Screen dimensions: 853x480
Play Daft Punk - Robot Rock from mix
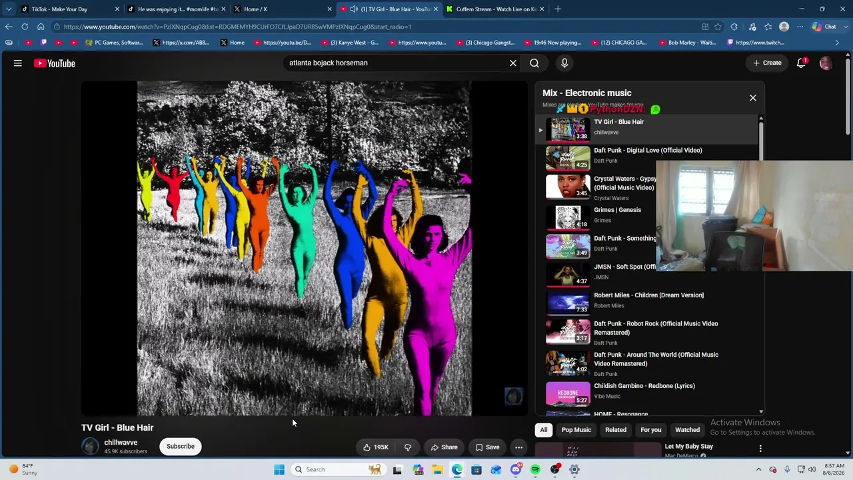coord(648,333)
